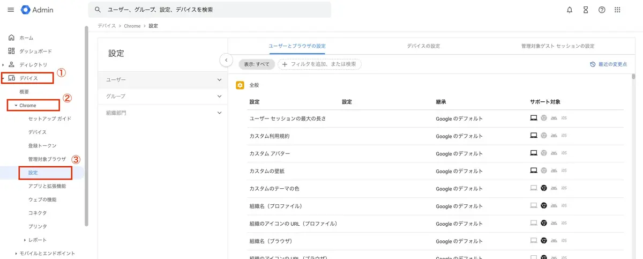Collapse the Chrome tree node
The image size is (643, 259).
16,106
